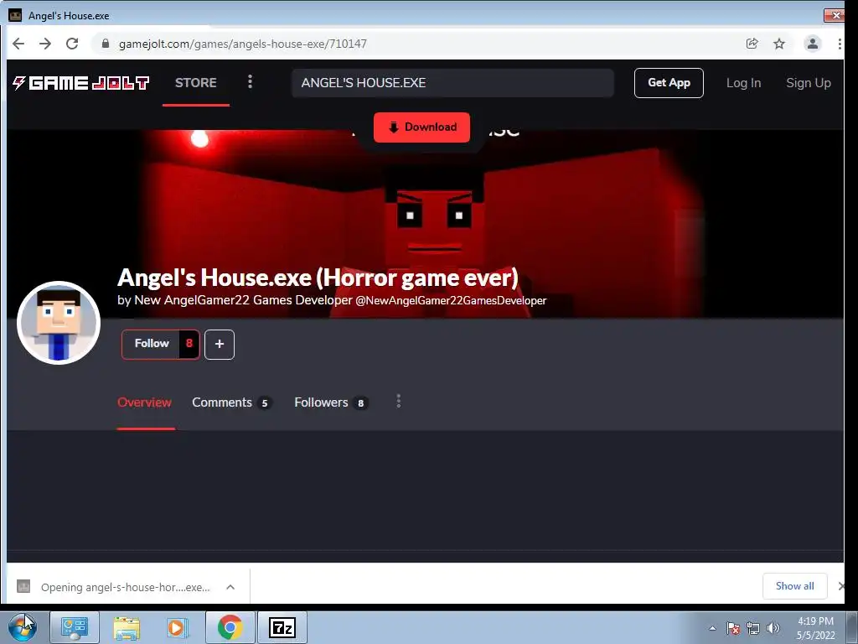Expand the download item options chevron

[230, 587]
